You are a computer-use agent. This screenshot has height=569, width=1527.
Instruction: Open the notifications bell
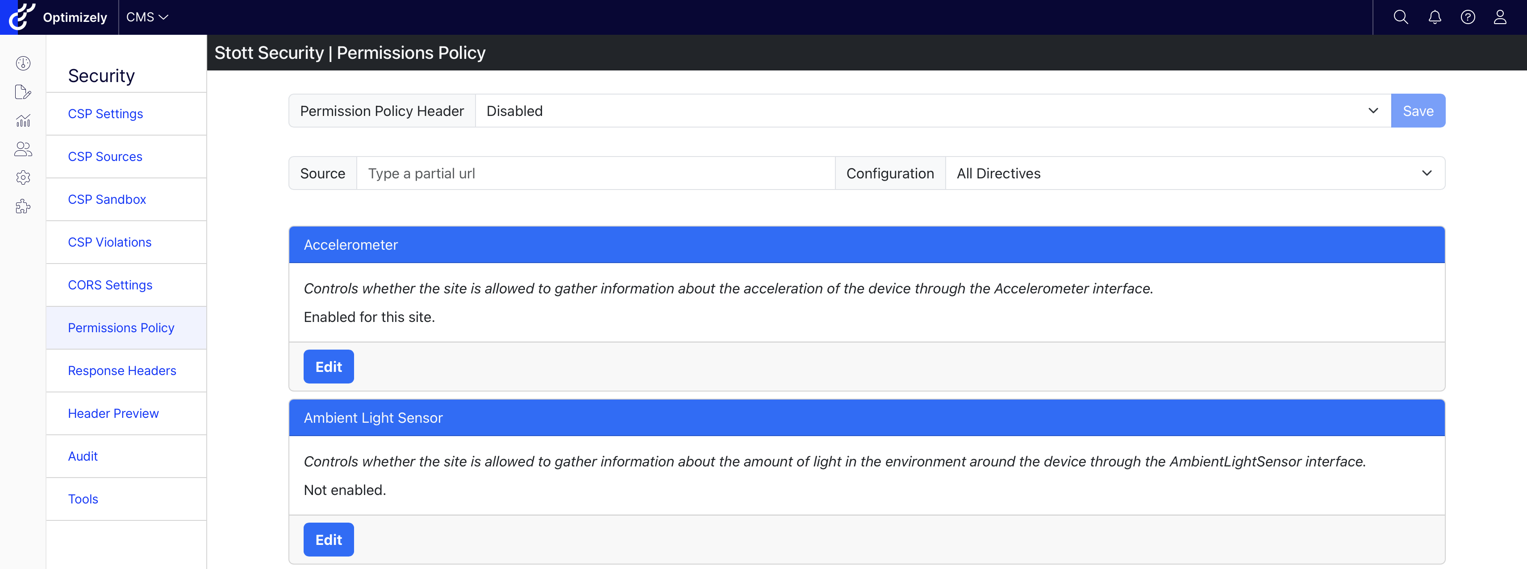(1435, 17)
